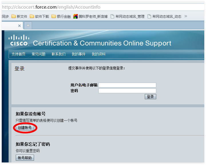This screenshot has width=206, height=165.
Task: Open the 新文件 bookmark folder
Action: point(19,16)
